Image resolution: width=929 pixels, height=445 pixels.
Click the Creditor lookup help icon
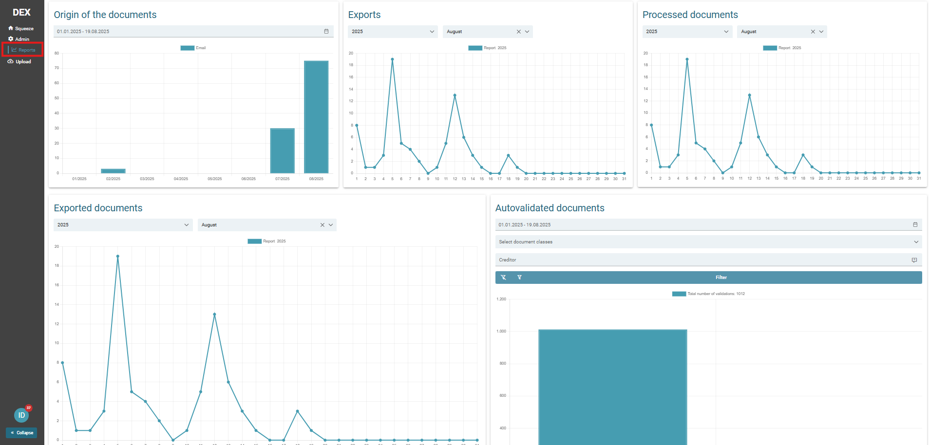click(914, 260)
